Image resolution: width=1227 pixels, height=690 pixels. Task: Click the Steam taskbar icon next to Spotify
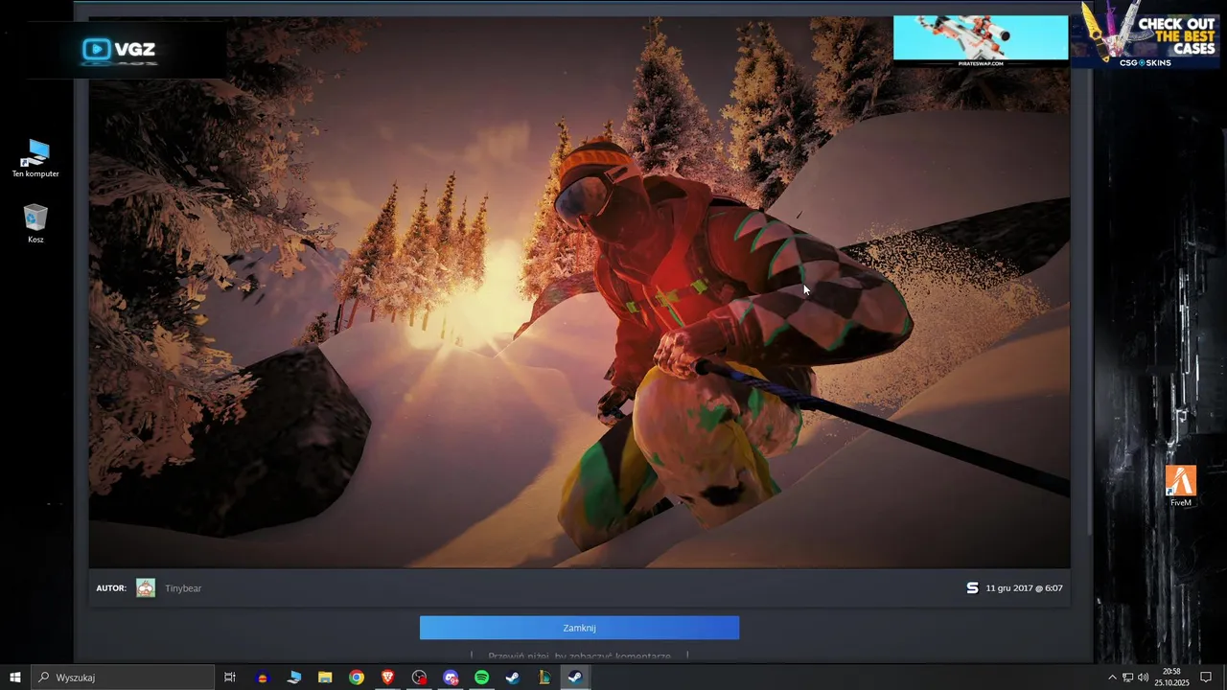[x=513, y=678]
